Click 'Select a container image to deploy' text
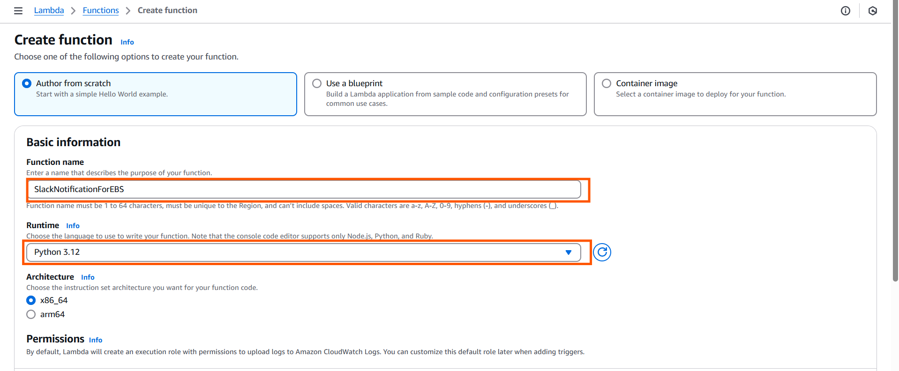This screenshot has height=371, width=899. pos(701,94)
